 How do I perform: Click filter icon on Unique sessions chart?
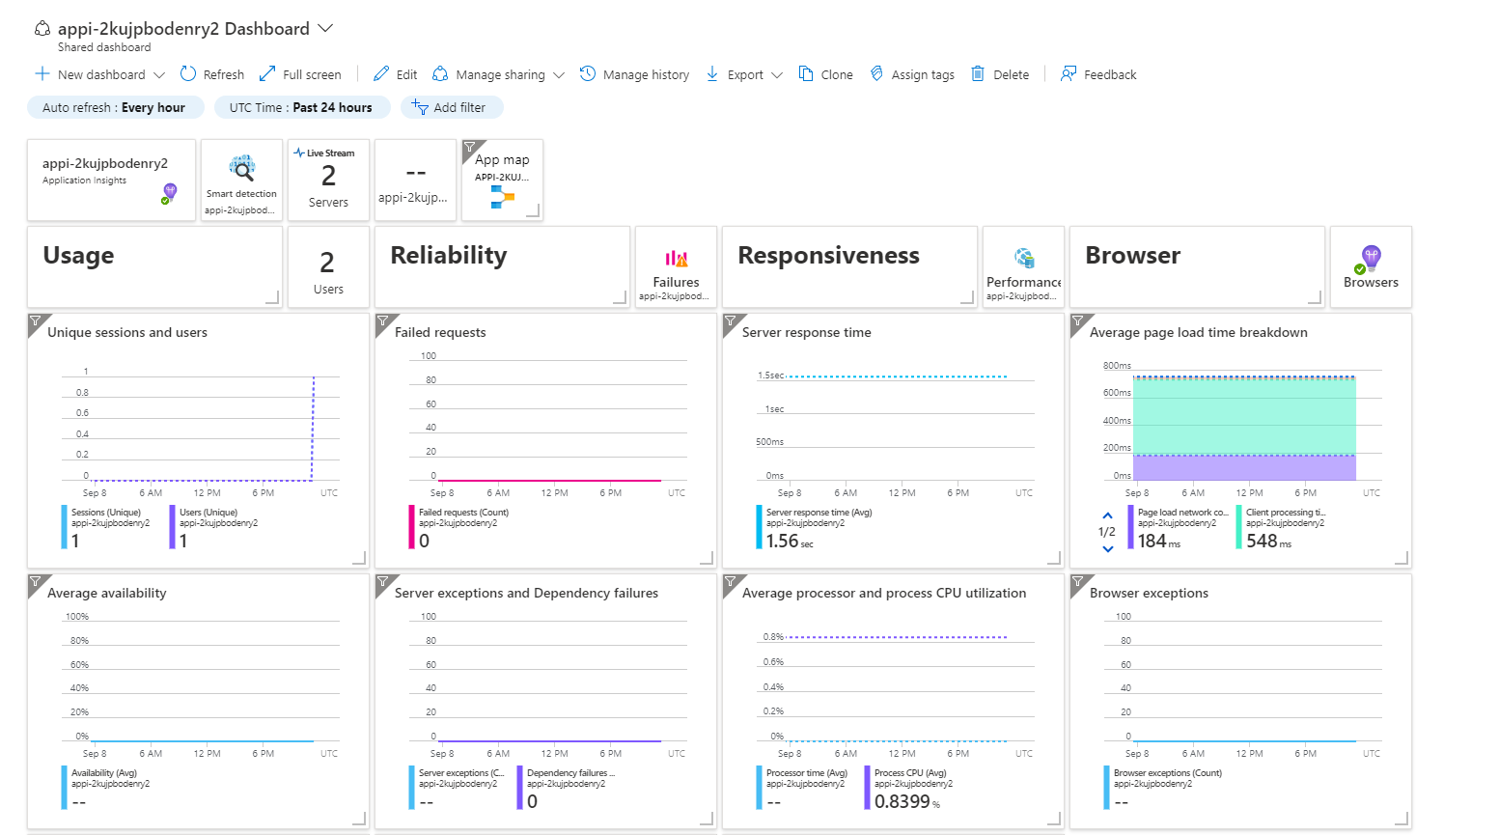click(35, 320)
